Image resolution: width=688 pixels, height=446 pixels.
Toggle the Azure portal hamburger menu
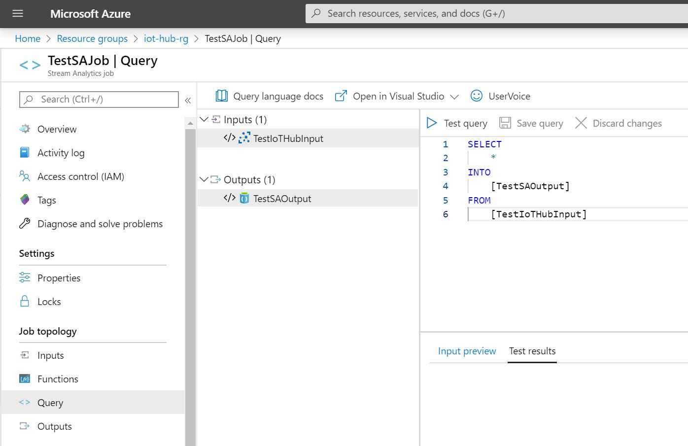click(18, 14)
